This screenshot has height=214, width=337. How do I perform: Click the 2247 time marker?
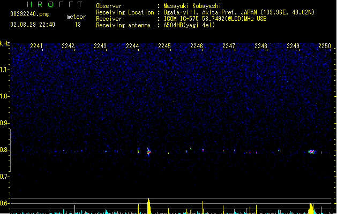click(x=229, y=46)
